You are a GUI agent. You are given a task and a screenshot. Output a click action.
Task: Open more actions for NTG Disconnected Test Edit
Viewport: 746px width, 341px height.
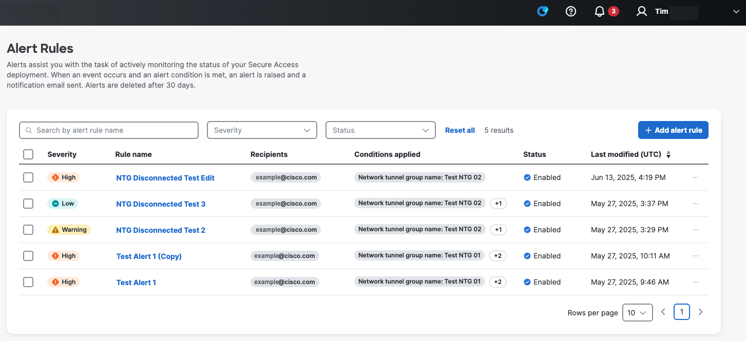pos(696,177)
